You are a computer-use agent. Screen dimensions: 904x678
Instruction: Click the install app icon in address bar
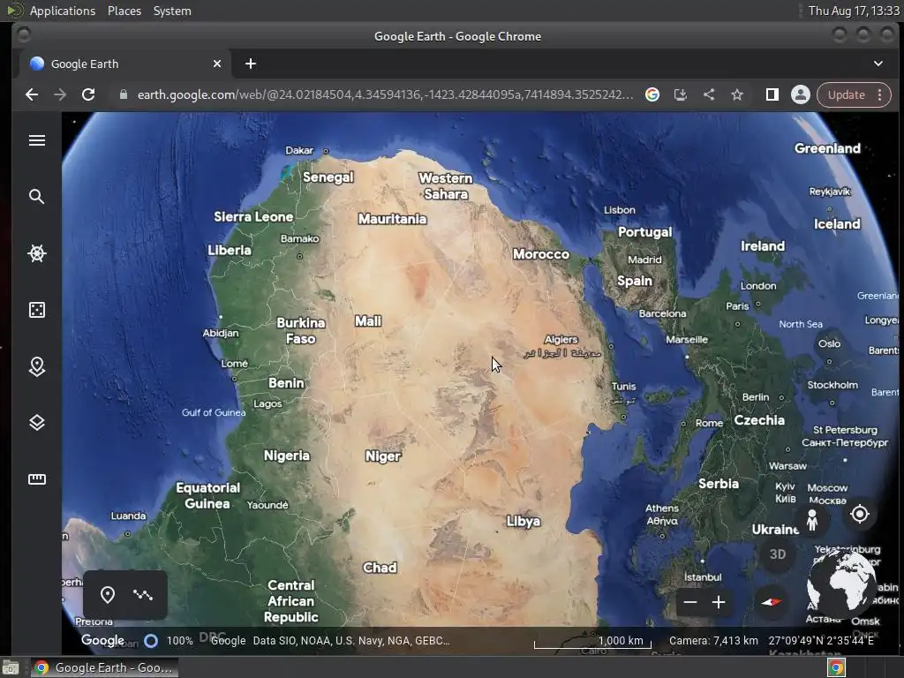[681, 94]
